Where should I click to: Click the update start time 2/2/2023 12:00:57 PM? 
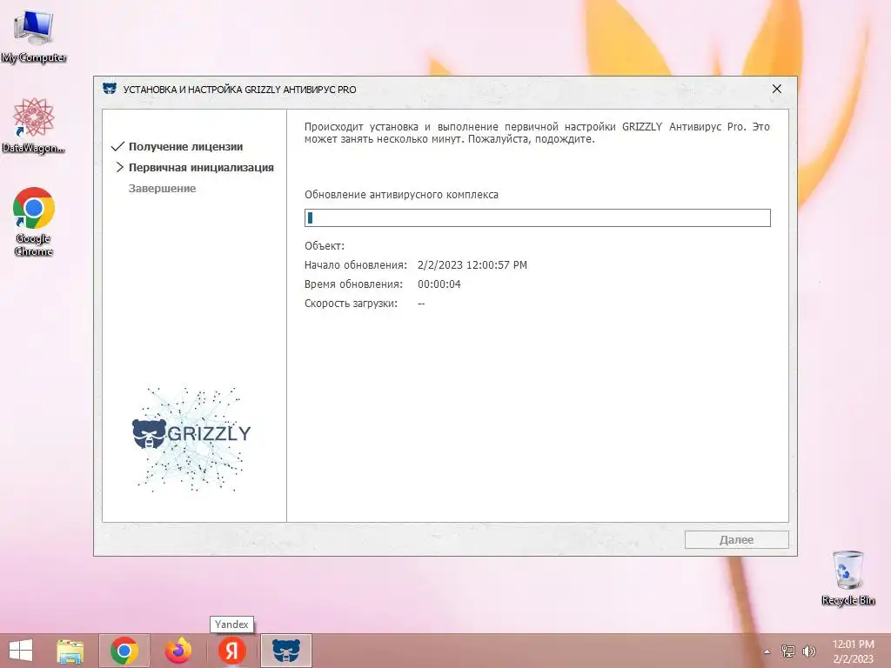coord(472,265)
